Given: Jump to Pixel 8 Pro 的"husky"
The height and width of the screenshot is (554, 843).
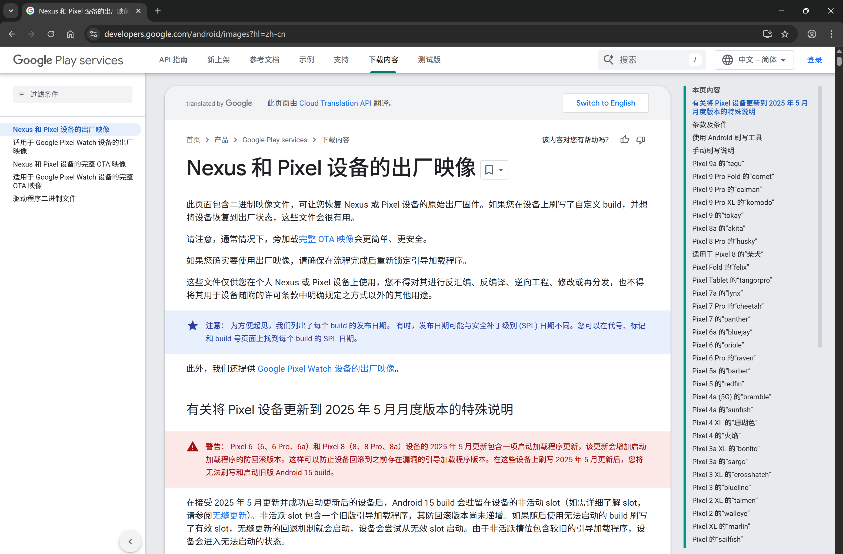Looking at the screenshot, I should (x=725, y=241).
